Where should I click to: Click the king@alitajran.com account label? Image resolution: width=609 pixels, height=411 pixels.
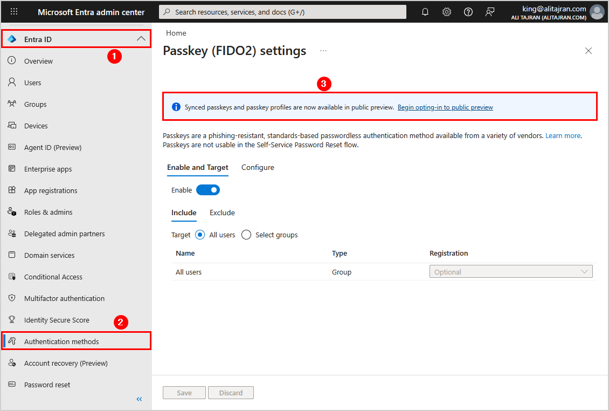(x=554, y=9)
